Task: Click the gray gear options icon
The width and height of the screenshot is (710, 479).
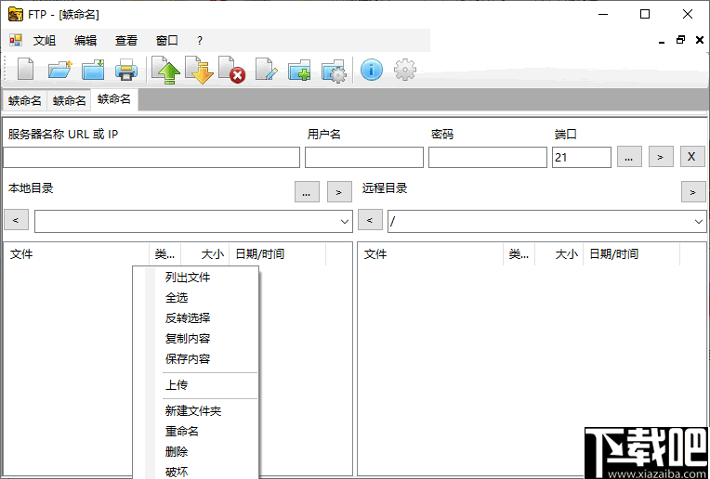Action: click(405, 70)
